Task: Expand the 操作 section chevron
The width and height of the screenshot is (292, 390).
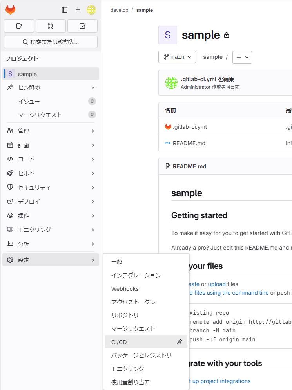Action: point(93,216)
